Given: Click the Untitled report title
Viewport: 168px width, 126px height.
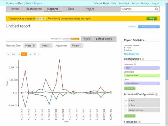Looking at the screenshot, I should pyautogui.click(x=18, y=26).
